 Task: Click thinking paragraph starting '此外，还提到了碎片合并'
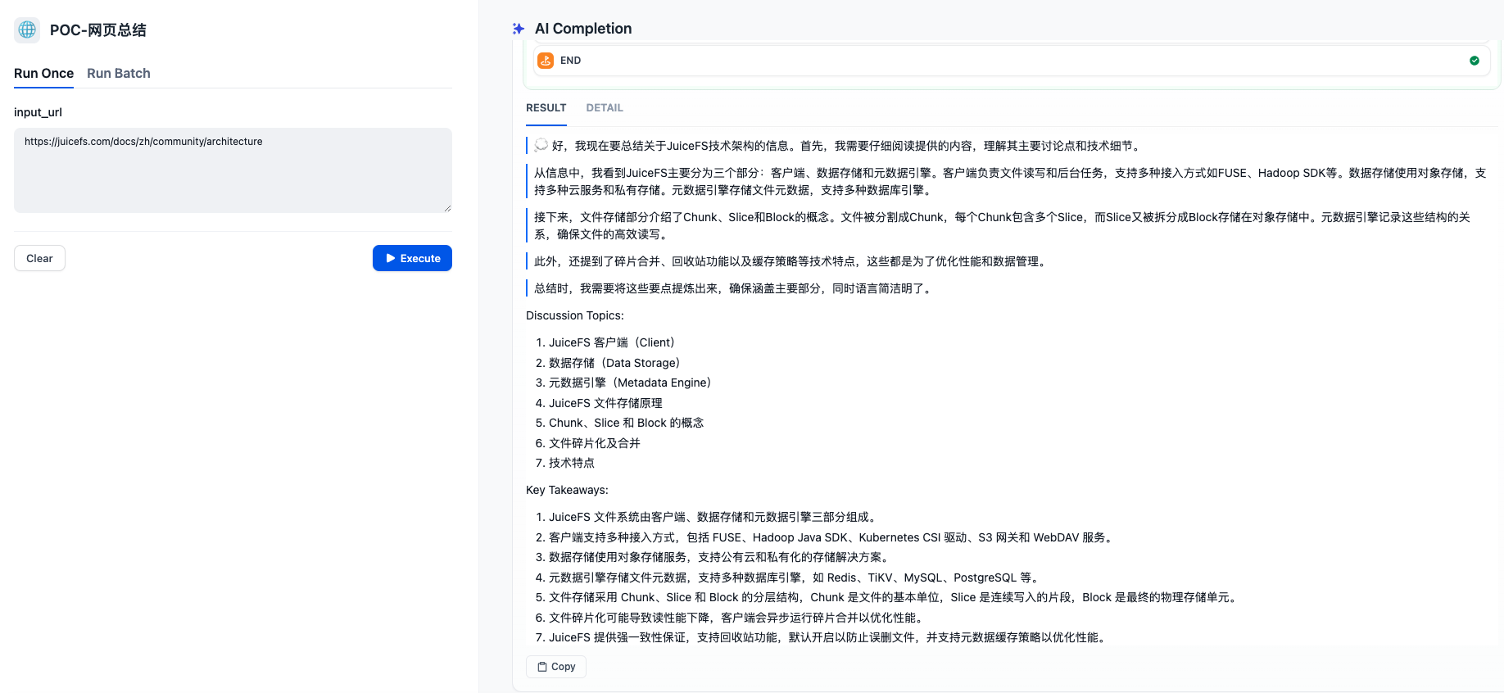[x=792, y=261]
